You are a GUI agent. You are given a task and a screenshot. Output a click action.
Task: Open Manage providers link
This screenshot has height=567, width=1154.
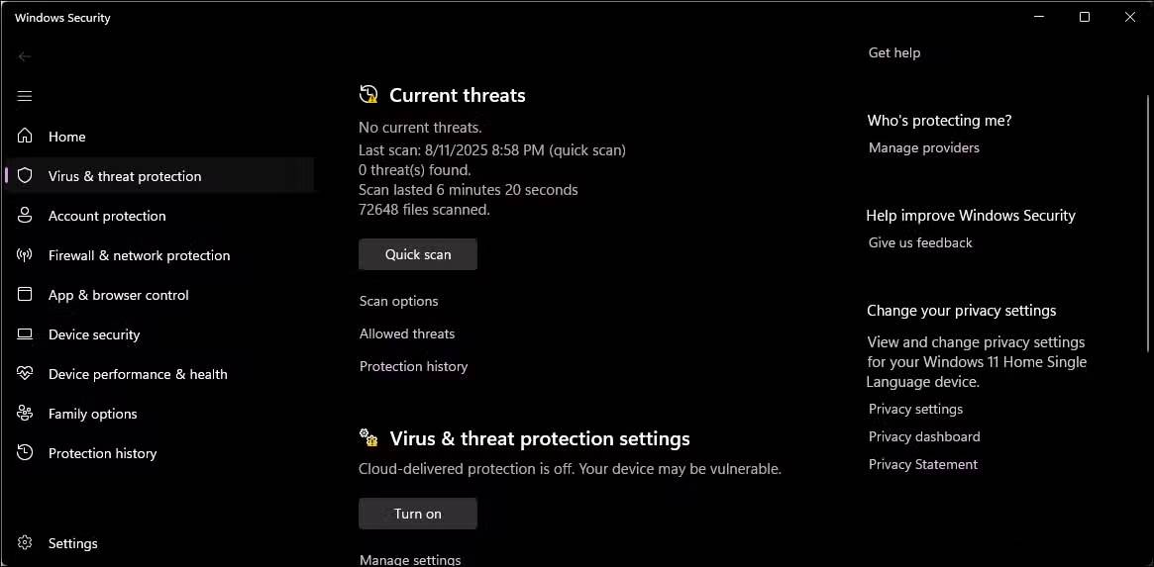tap(923, 147)
